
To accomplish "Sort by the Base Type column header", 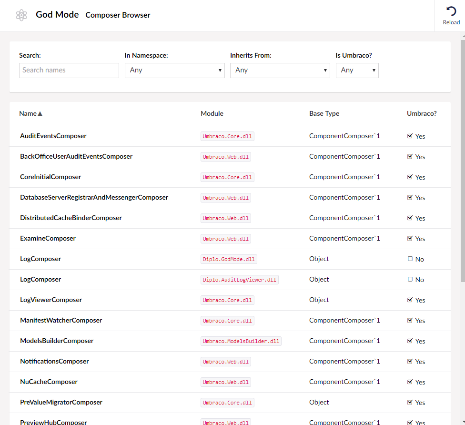I will point(324,113).
